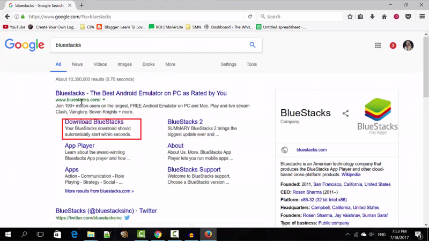This screenshot has height=241, width=429.
Task: Open the Windows Start menu
Action: click(8, 234)
